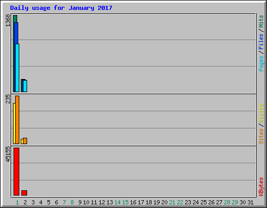Select the orange Sites bar for day 1

(x=17, y=120)
